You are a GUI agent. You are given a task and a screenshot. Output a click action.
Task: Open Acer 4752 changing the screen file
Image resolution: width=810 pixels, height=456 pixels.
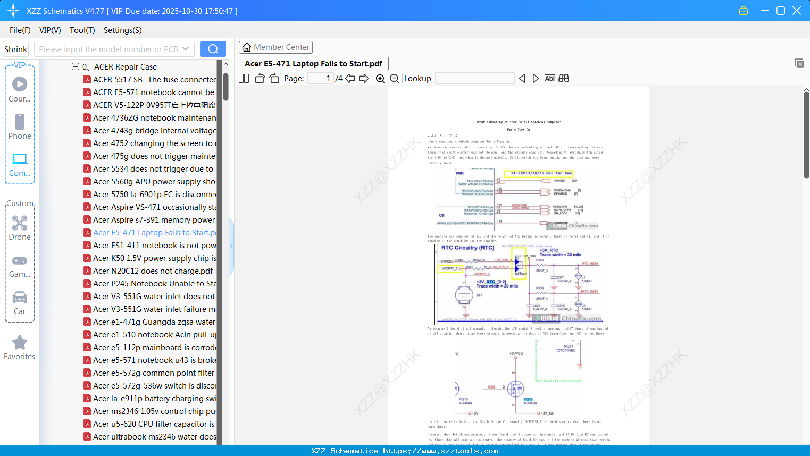pos(154,143)
